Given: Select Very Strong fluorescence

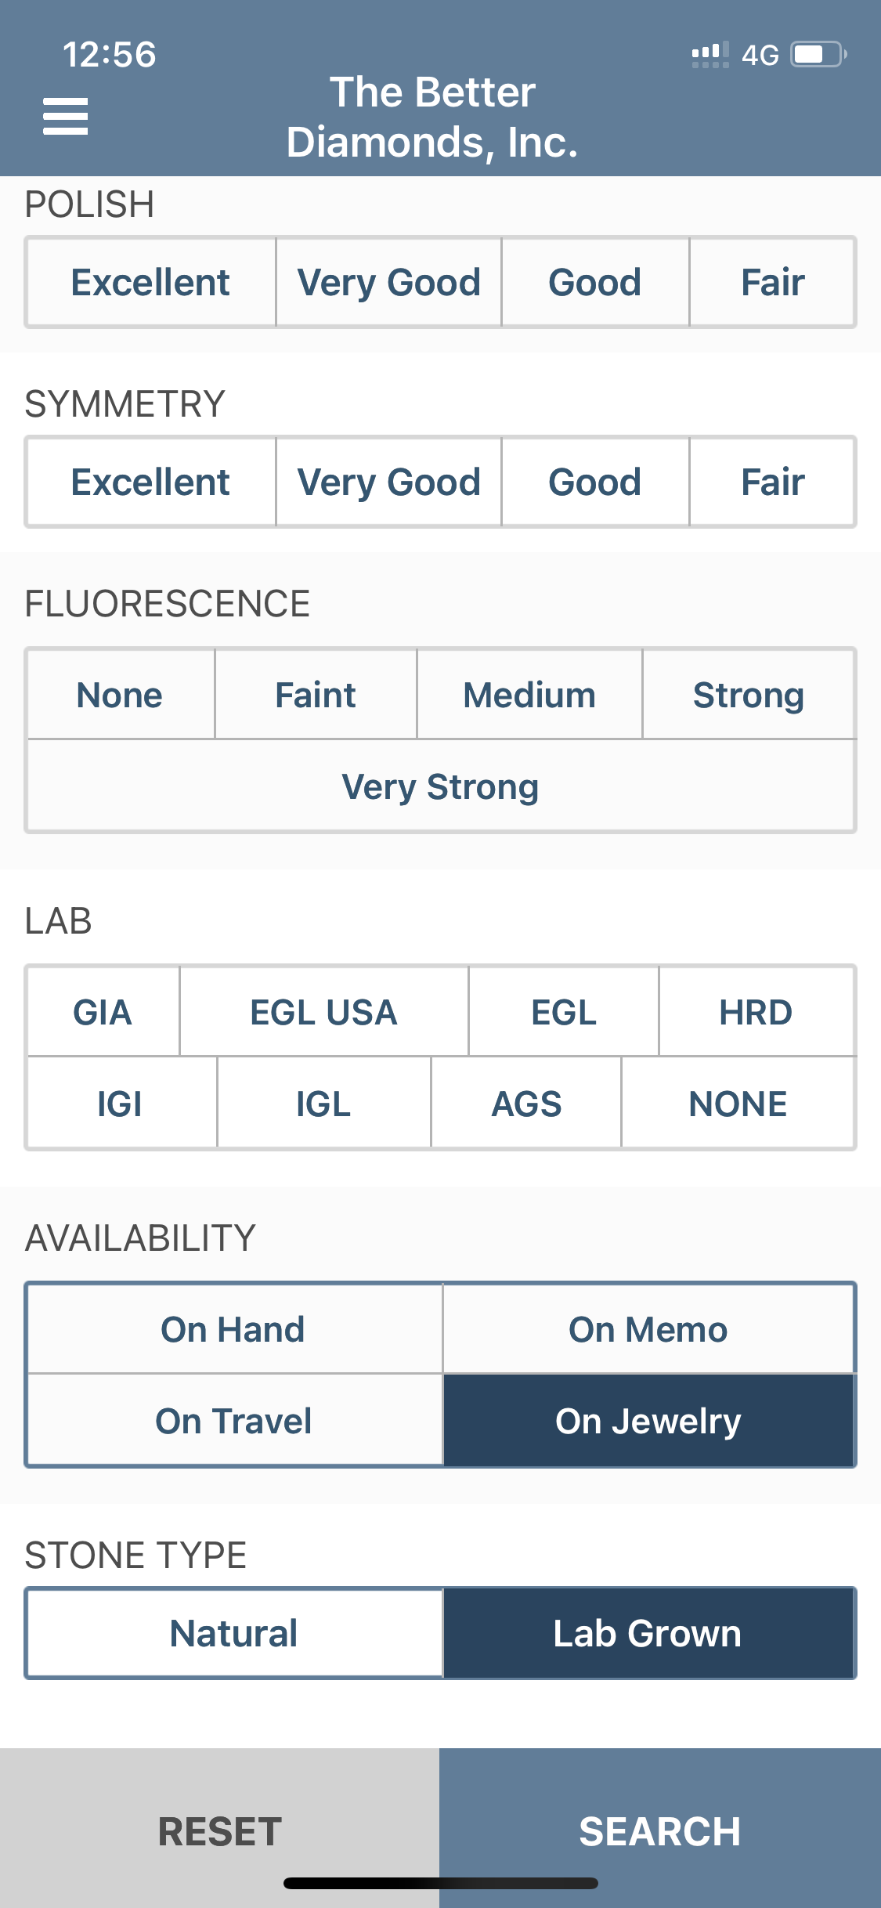Looking at the screenshot, I should [x=441, y=786].
